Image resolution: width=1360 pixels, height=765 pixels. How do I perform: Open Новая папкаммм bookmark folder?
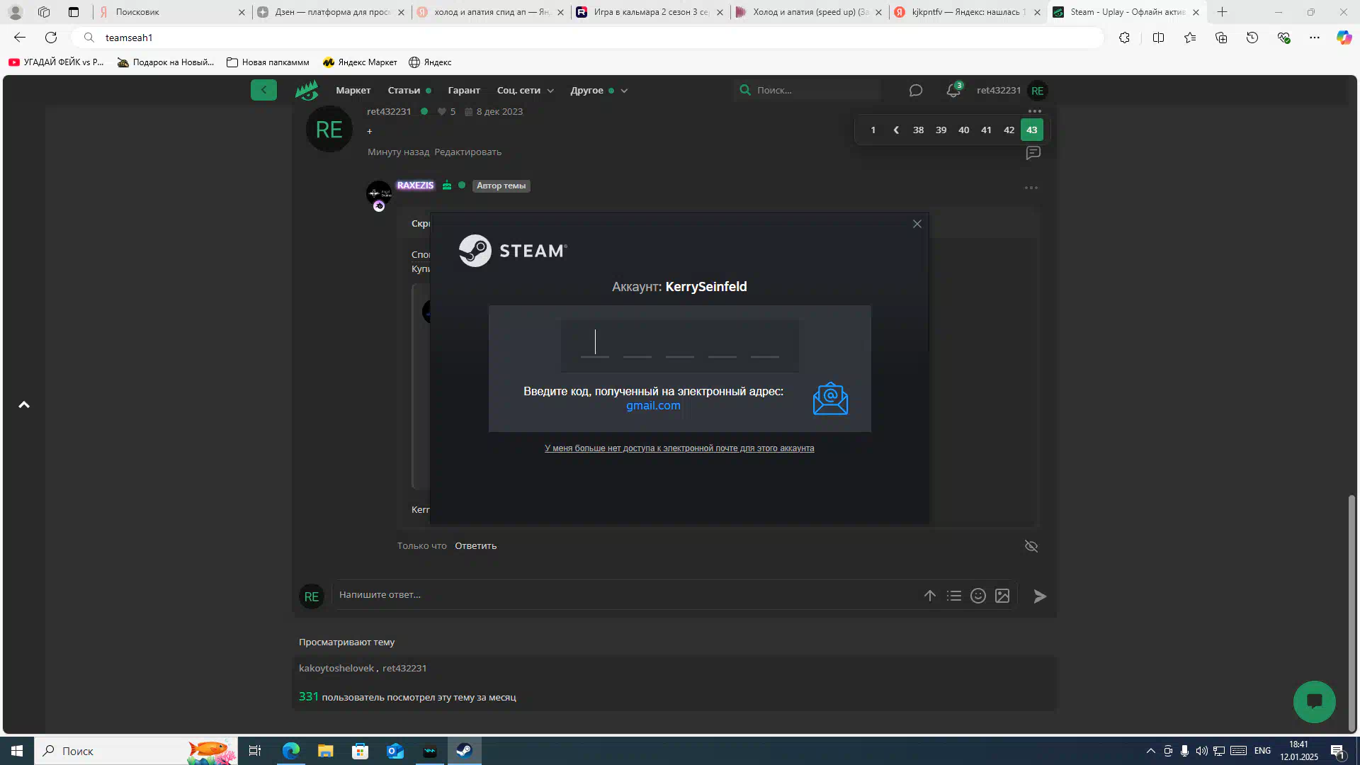pyautogui.click(x=268, y=62)
